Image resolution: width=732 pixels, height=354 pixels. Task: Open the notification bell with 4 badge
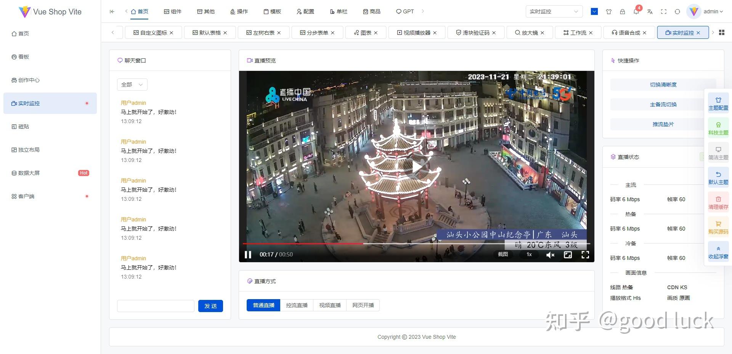(636, 12)
